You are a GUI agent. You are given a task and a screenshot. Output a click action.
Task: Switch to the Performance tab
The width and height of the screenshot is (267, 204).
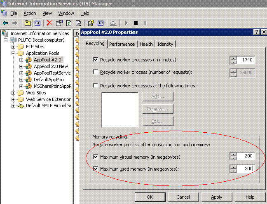pyautogui.click(x=122, y=44)
